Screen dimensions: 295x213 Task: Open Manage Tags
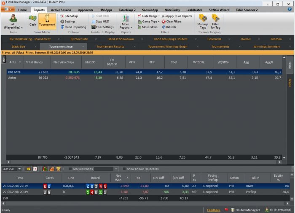tap(203, 22)
